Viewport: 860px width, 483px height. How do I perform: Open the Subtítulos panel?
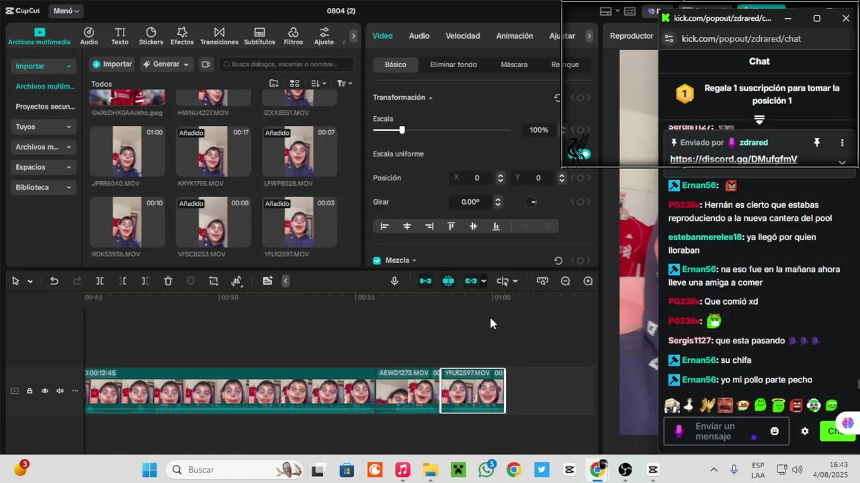coord(259,36)
